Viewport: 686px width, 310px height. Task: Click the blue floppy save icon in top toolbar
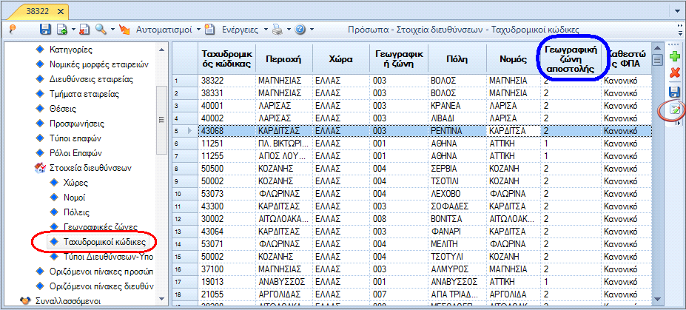45,30
